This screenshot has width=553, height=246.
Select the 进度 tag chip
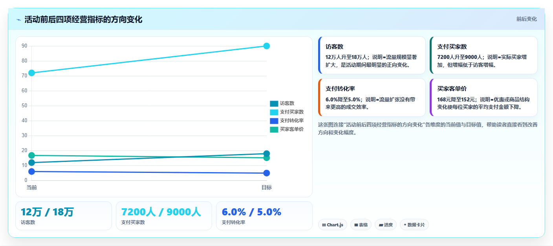[x=386, y=225]
